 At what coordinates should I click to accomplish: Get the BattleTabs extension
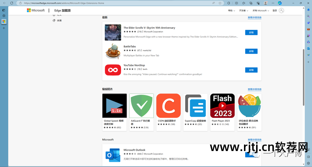(251, 51)
